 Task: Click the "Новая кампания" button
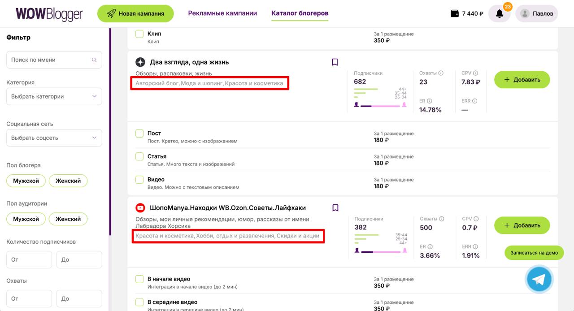(x=135, y=13)
